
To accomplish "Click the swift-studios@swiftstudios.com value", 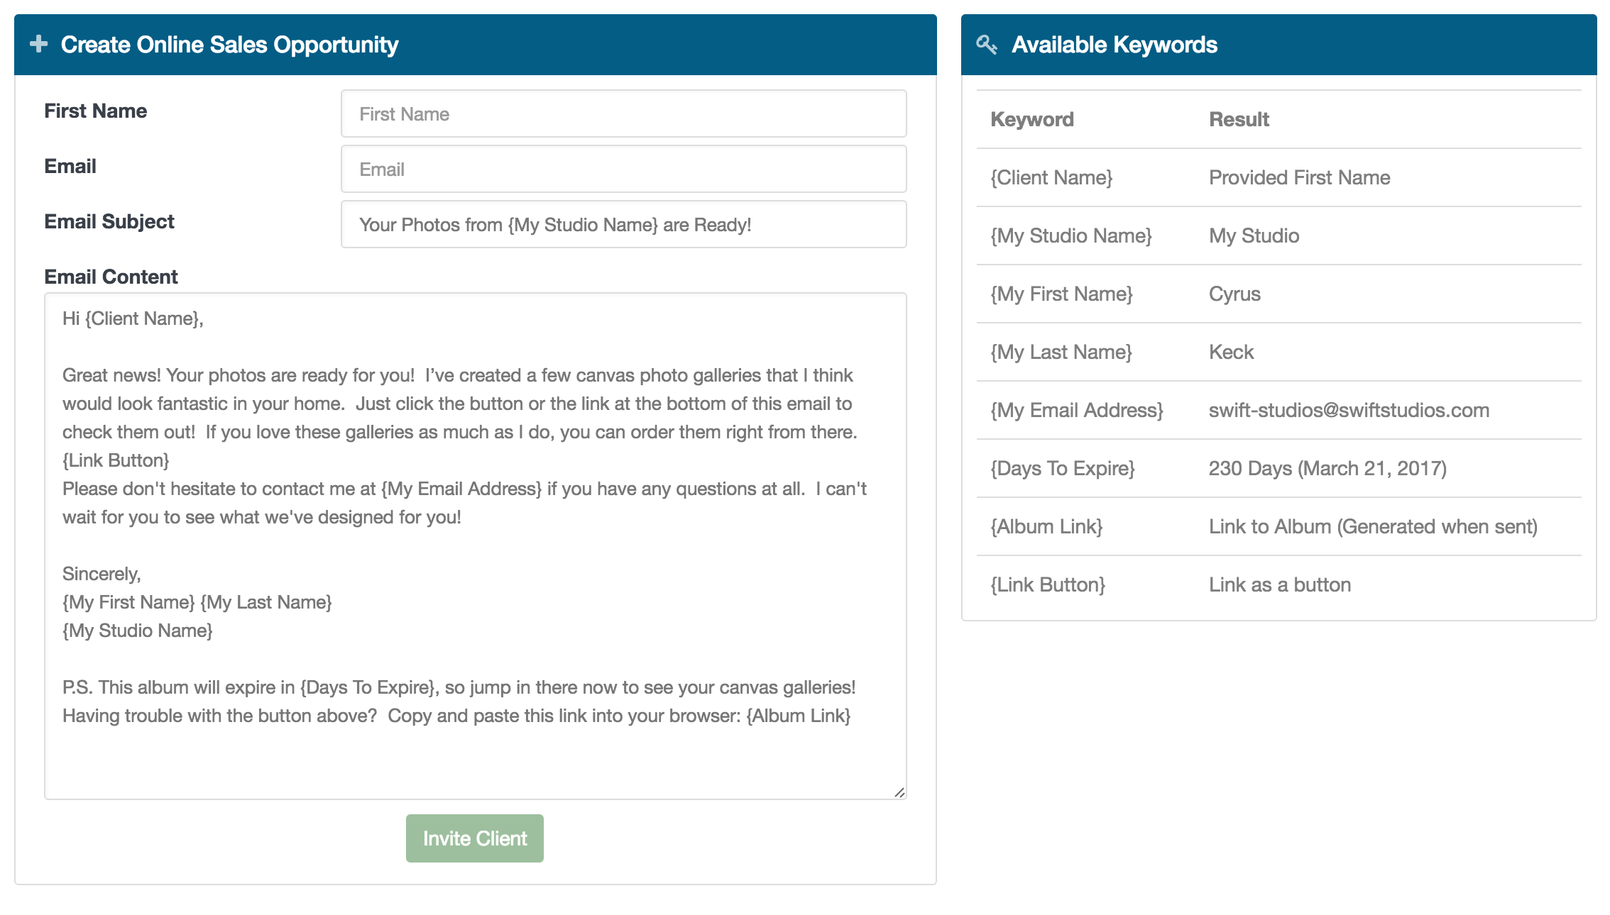I will (1349, 410).
